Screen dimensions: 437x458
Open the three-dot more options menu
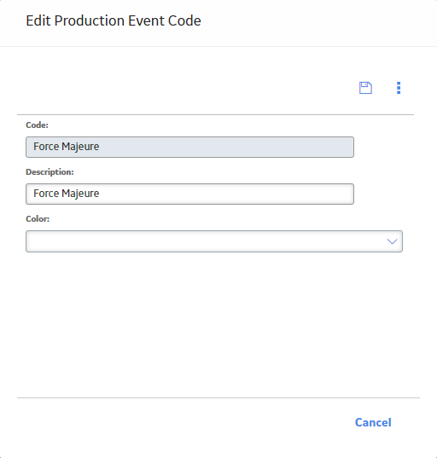399,88
